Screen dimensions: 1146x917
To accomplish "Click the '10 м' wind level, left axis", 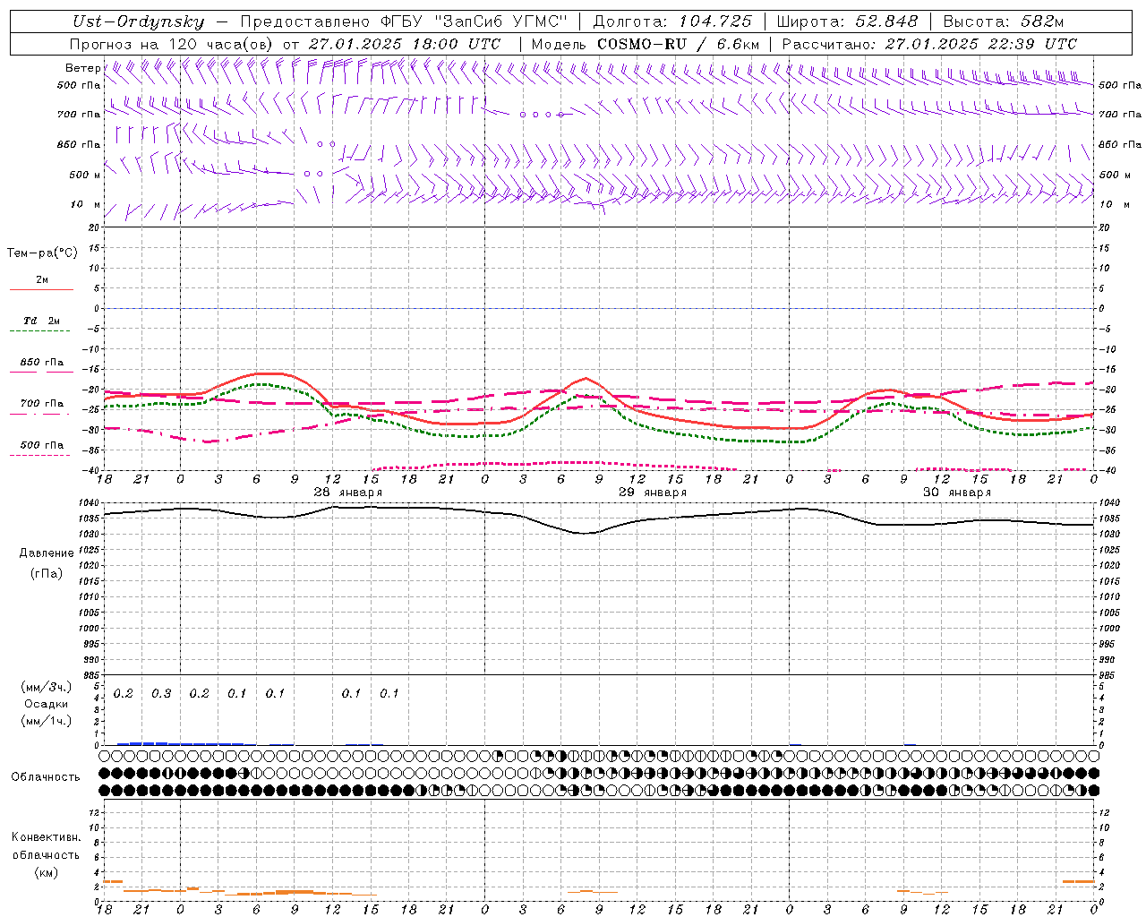I will coord(85,205).
